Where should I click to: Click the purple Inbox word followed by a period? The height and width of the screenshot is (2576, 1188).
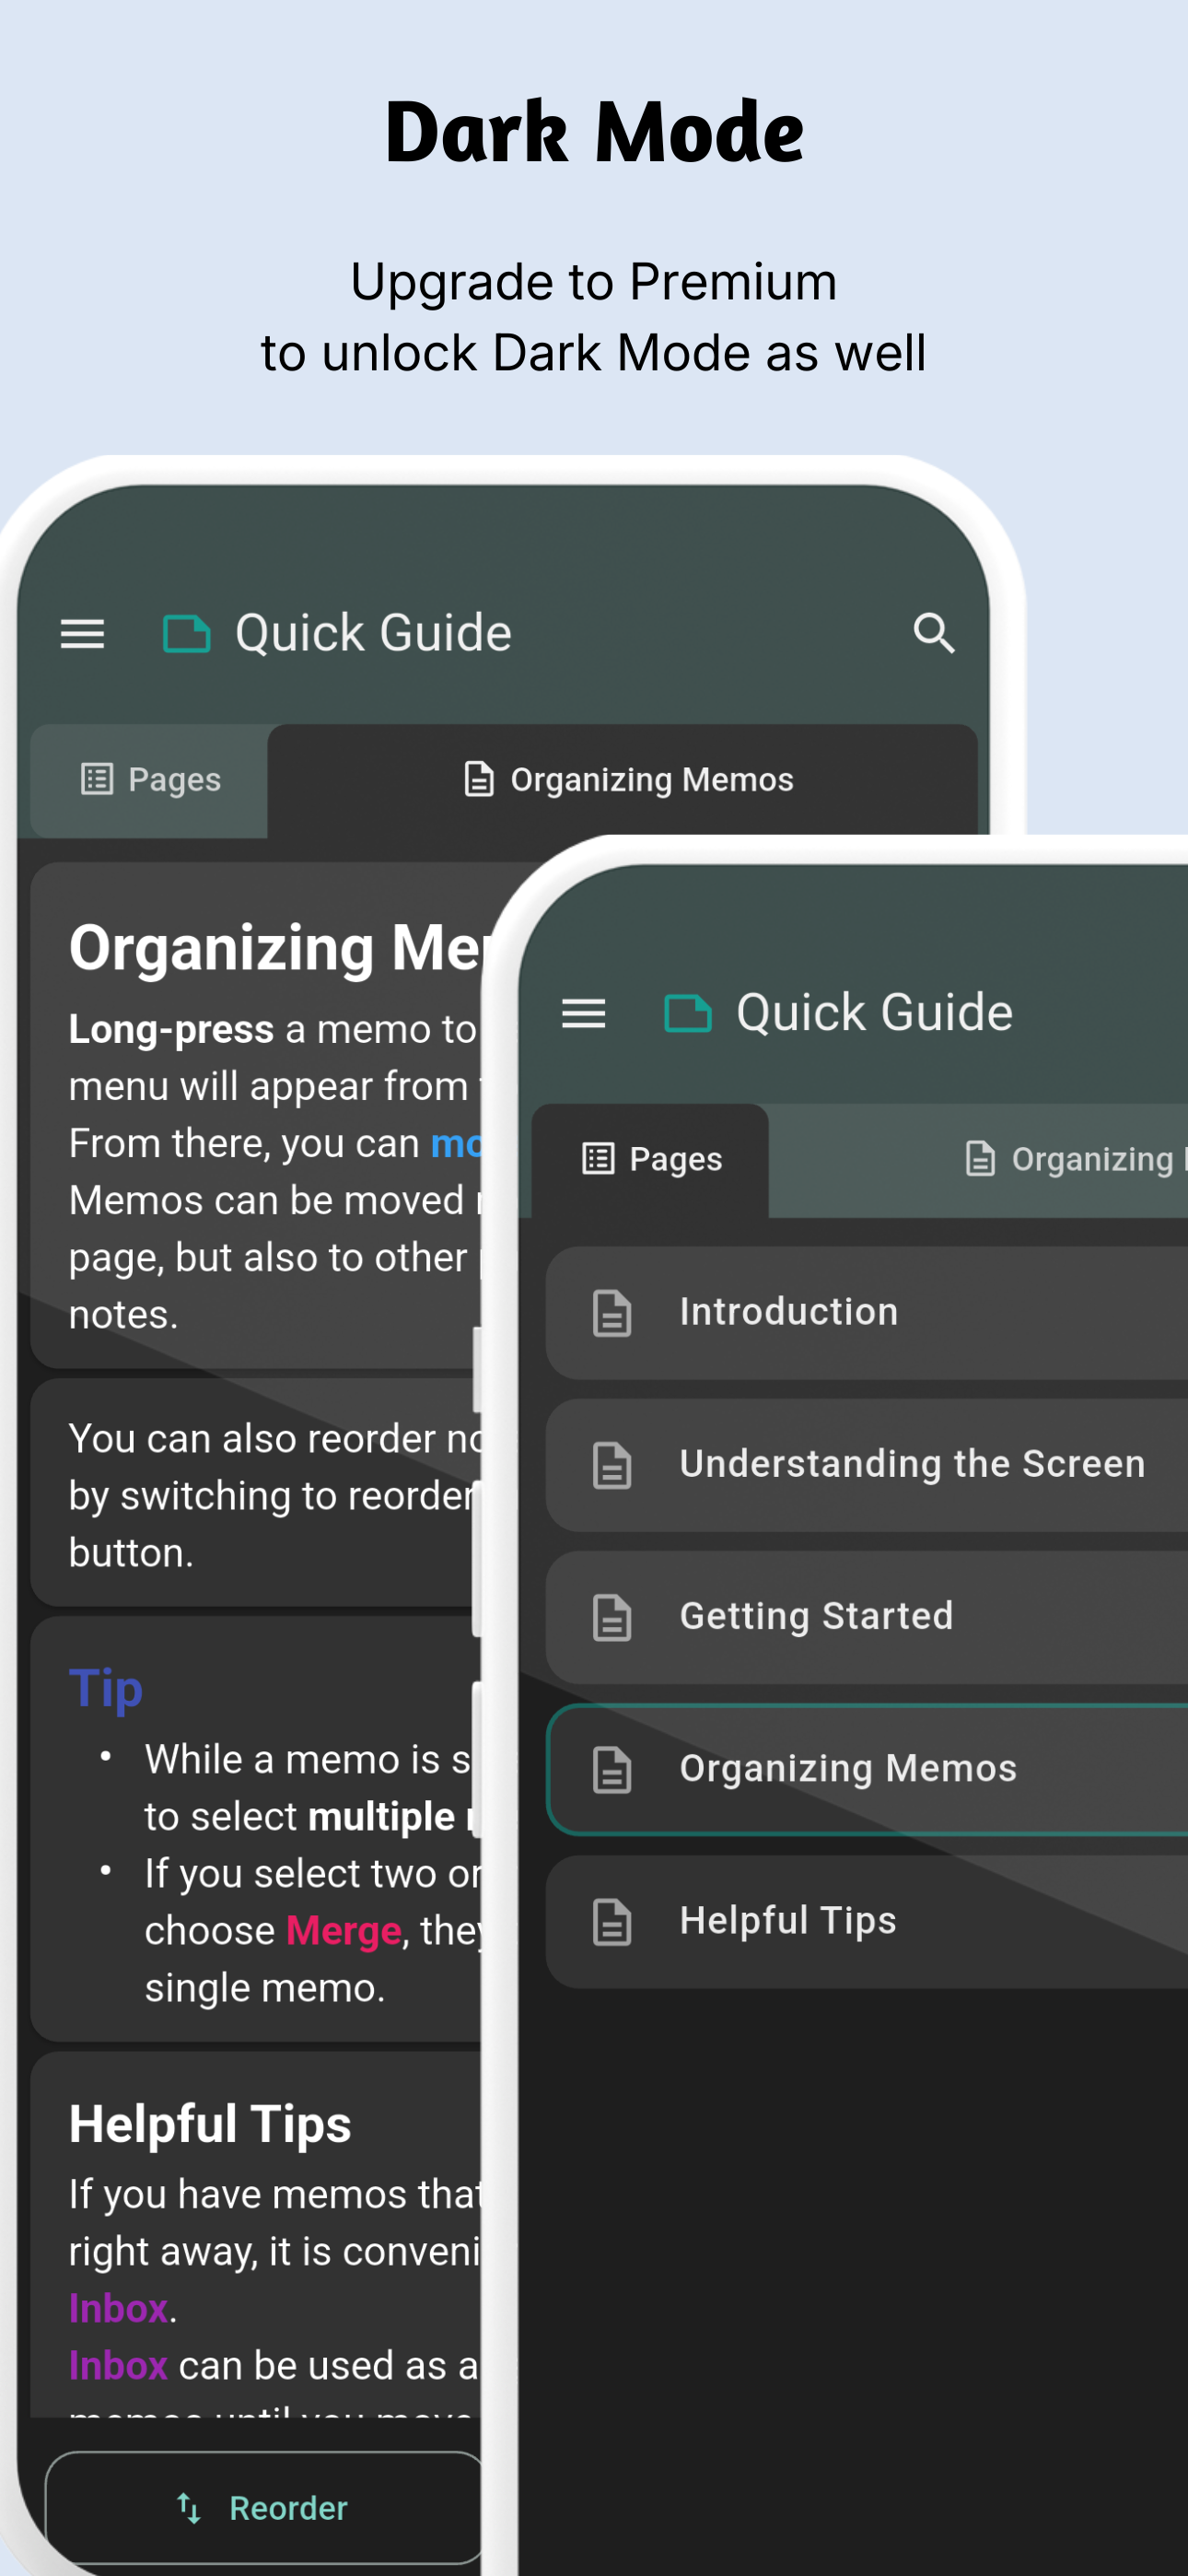point(118,2309)
